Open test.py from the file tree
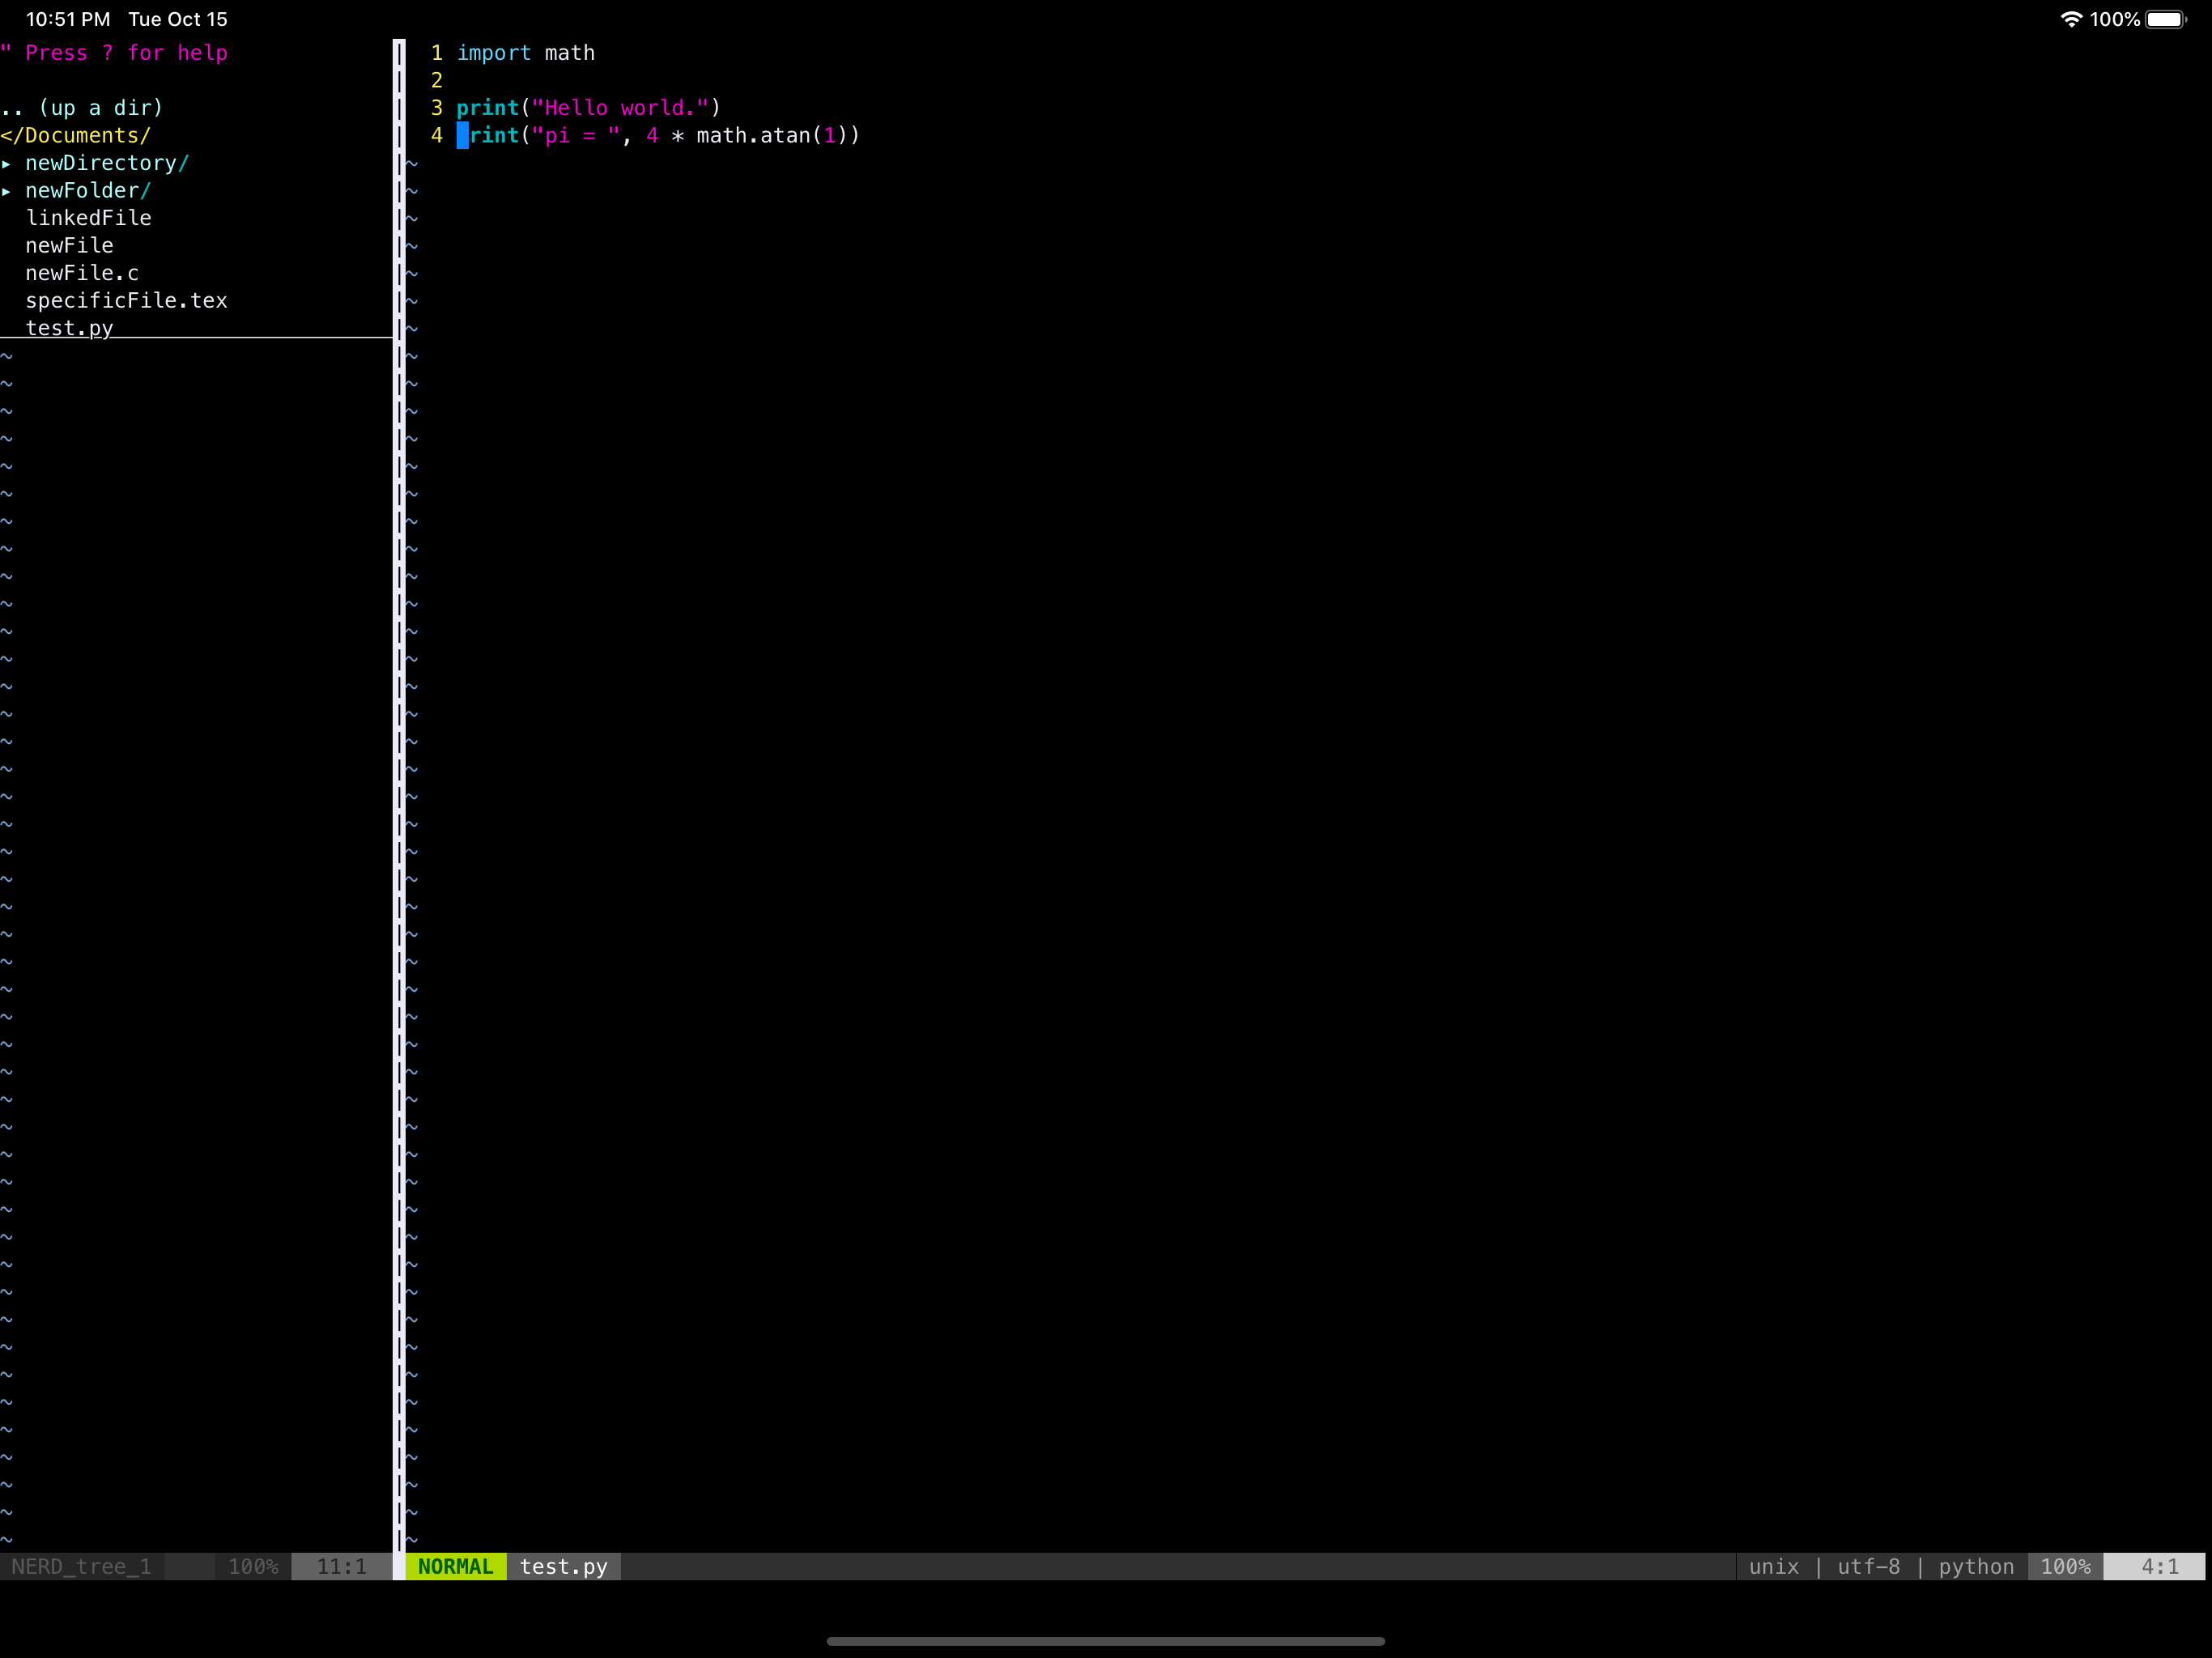Screen dimensions: 2212x1658 coord(69,328)
